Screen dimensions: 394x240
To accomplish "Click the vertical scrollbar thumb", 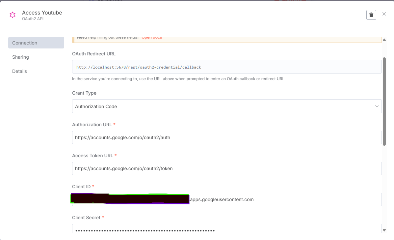I will [x=384, y=102].
